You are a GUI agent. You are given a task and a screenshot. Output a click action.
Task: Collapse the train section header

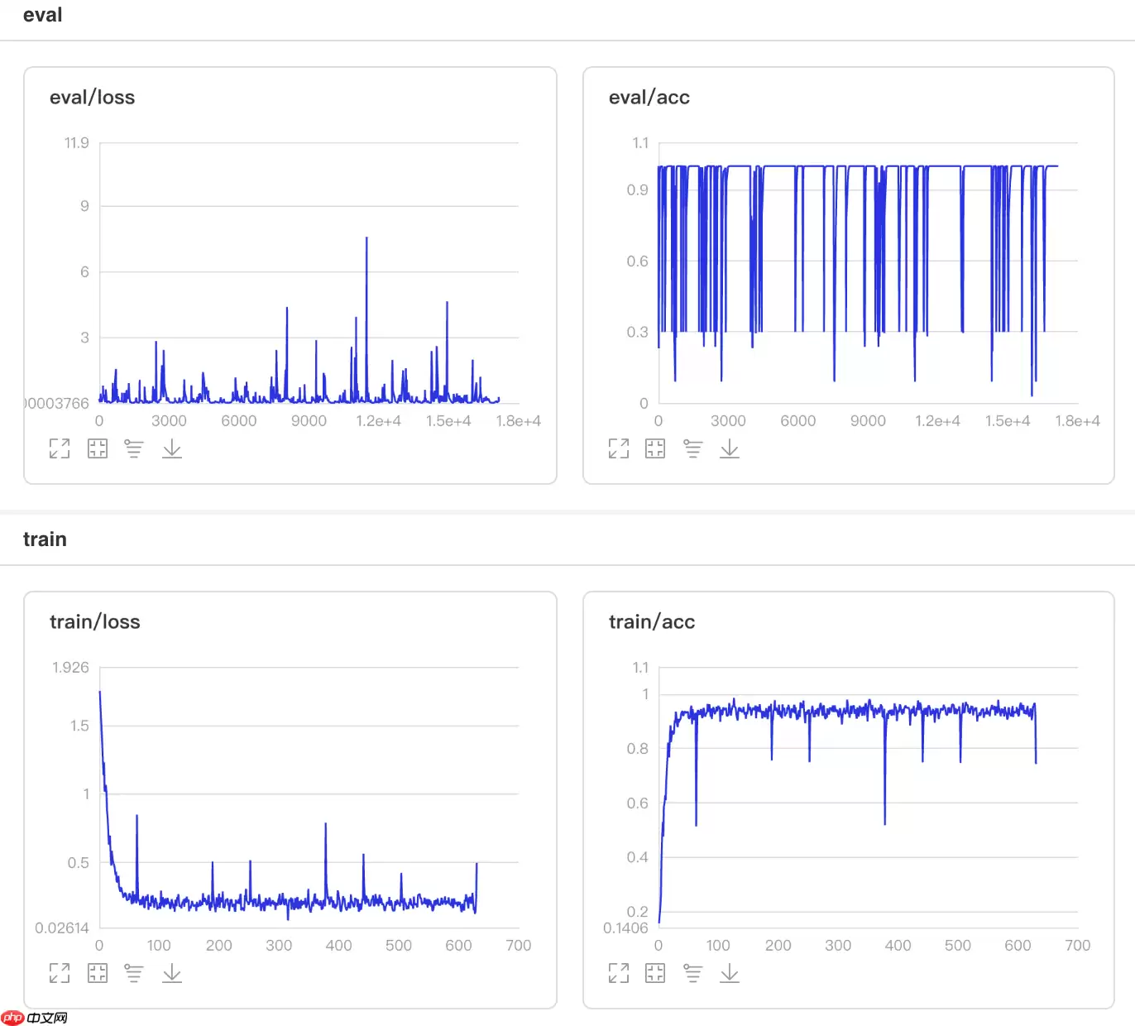coord(45,539)
